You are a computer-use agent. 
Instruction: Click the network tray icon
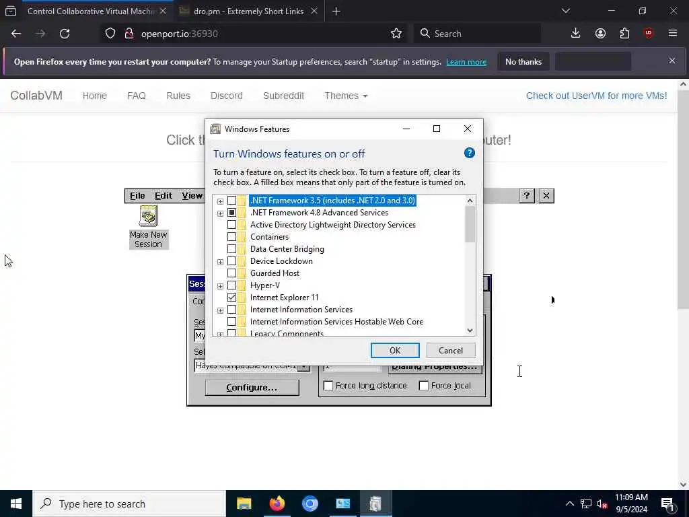tap(586, 504)
